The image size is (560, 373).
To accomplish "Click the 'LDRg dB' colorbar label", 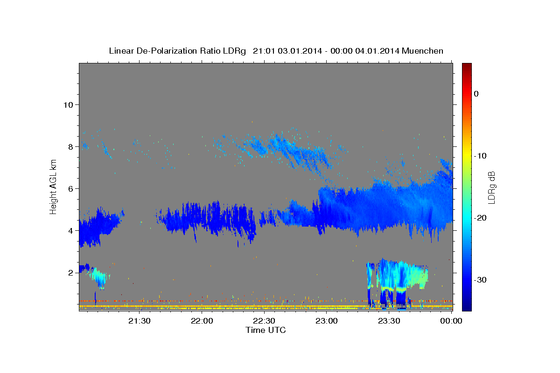I will 491,188.
